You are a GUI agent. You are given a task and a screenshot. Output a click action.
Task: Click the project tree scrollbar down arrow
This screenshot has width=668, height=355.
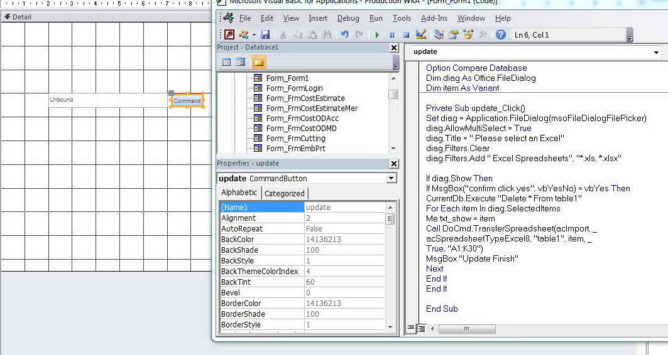tap(393, 149)
